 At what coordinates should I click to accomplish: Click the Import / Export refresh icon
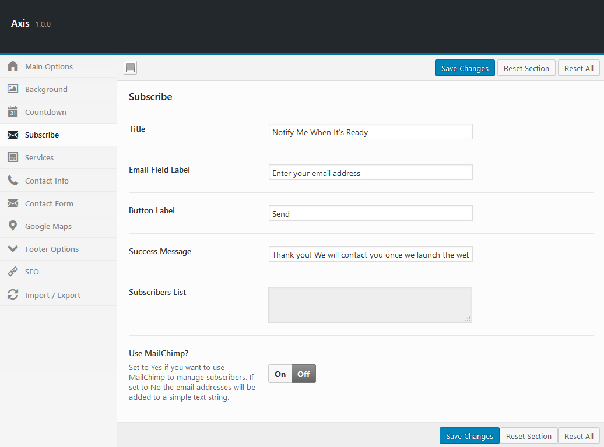(x=13, y=295)
